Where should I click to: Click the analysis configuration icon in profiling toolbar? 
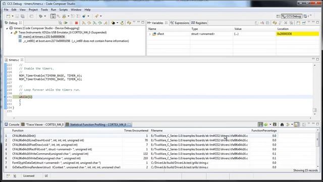tap(266, 124)
